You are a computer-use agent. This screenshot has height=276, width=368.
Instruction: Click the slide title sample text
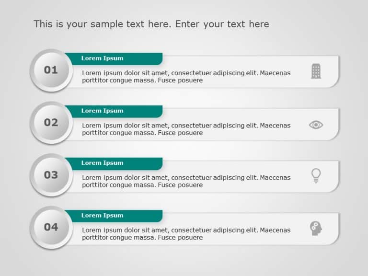pos(151,24)
